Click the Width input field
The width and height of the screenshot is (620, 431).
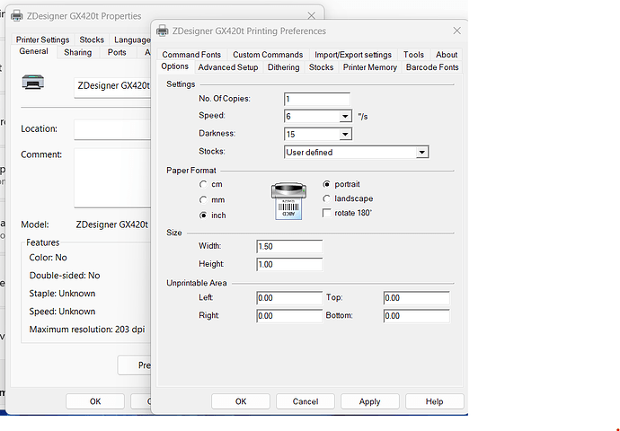coord(288,246)
